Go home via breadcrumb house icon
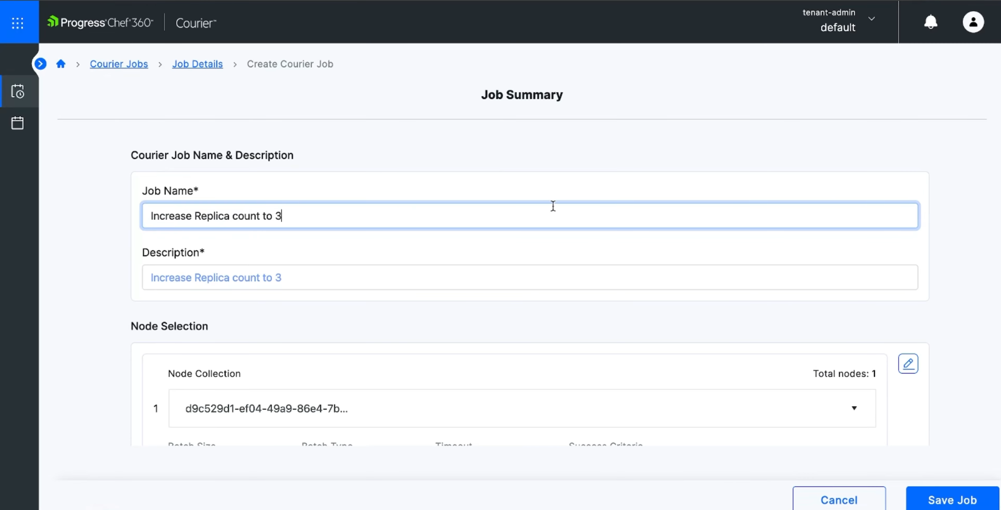The width and height of the screenshot is (1001, 510). [x=61, y=64]
